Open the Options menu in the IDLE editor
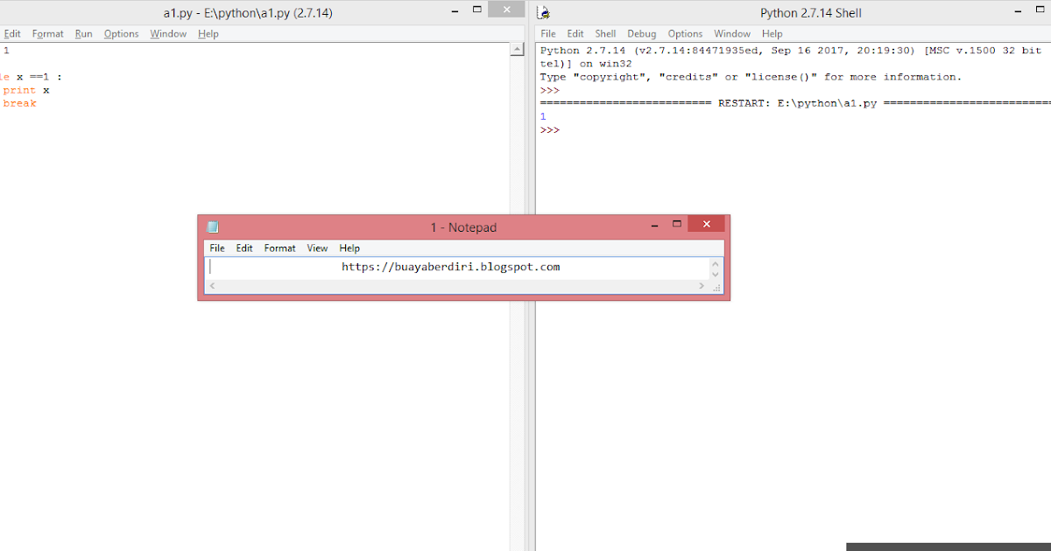 tap(121, 33)
